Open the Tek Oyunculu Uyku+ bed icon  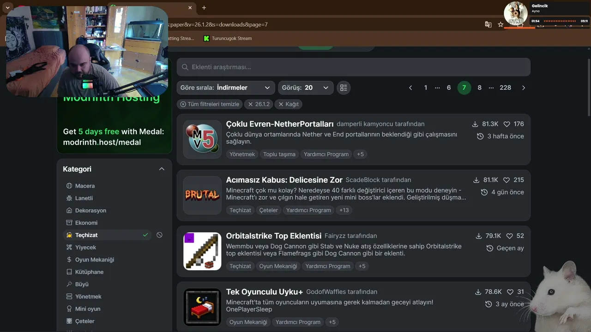pos(202,307)
